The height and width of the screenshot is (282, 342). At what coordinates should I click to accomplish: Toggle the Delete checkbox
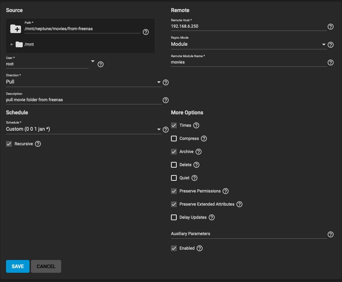[174, 165]
